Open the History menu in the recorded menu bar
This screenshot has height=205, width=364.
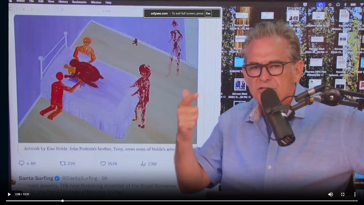tap(63, 2)
